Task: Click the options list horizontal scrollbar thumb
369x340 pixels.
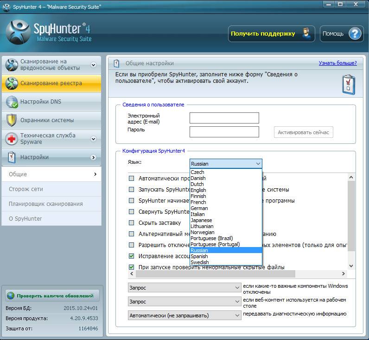Action: point(216,273)
